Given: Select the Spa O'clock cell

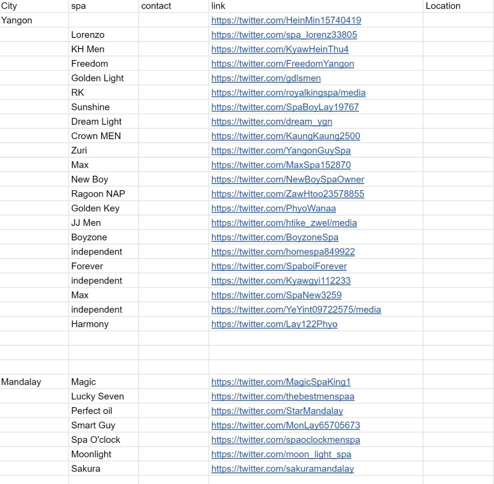Looking at the screenshot, I should tap(104, 440).
